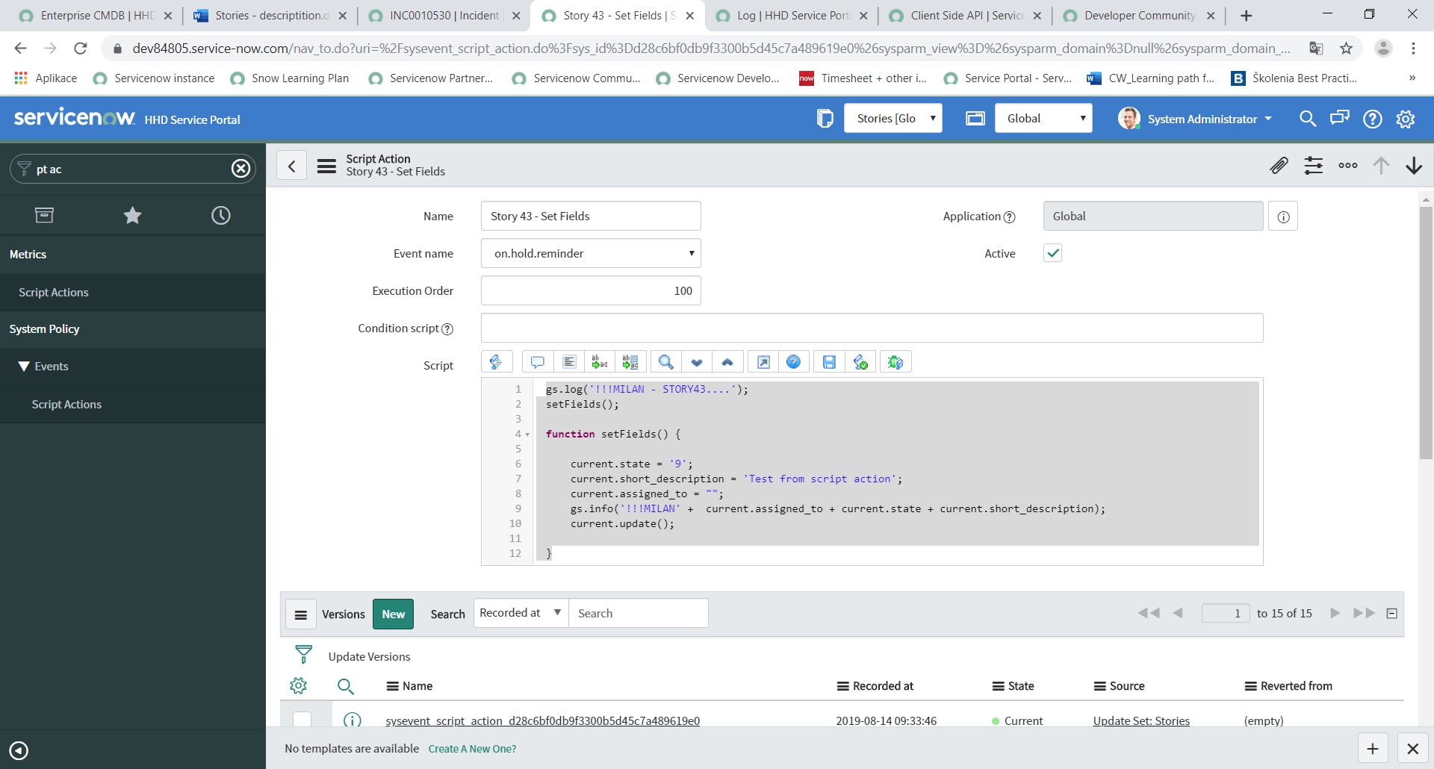Click the Execution Order field
The width and height of the screenshot is (1434, 769).
[591, 290]
